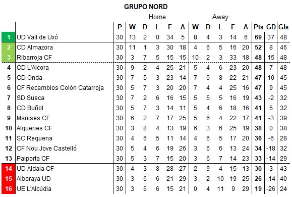This screenshot has height=197, width=292.
Task: Click CF Nou Jove Castelló team name
Action: (x=46, y=149)
